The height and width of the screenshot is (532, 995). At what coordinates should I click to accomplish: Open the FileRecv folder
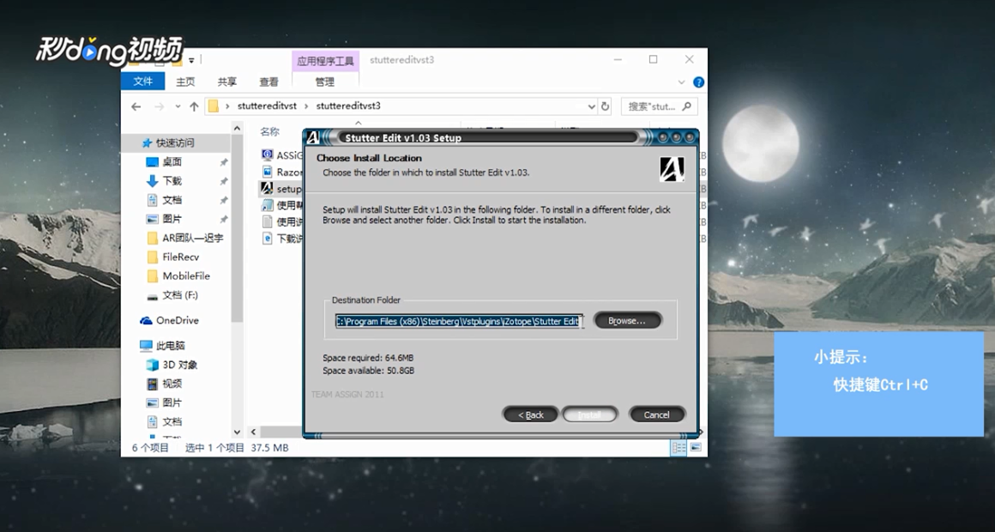(x=181, y=257)
